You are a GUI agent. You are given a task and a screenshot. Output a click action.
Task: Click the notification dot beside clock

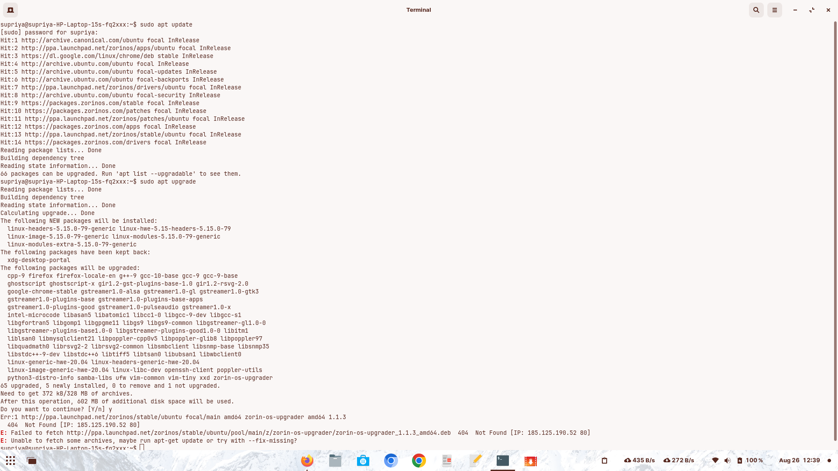coord(829,461)
